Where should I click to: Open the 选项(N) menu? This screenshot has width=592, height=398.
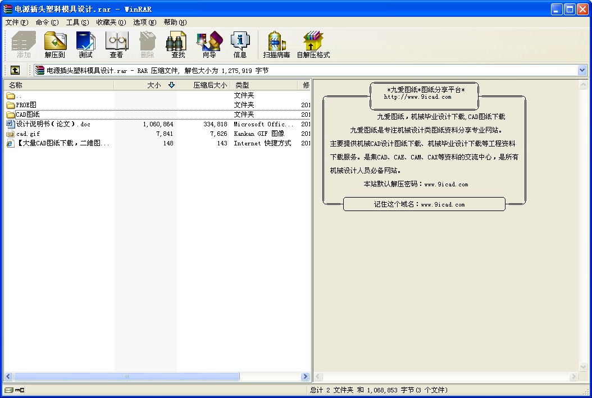(144, 22)
